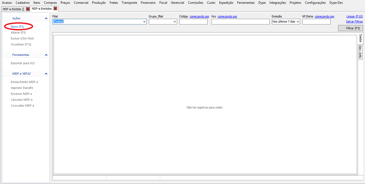Image resolution: width=365 pixels, height=184 pixels.
Task: Open the Transporte menu
Action: [129, 3]
